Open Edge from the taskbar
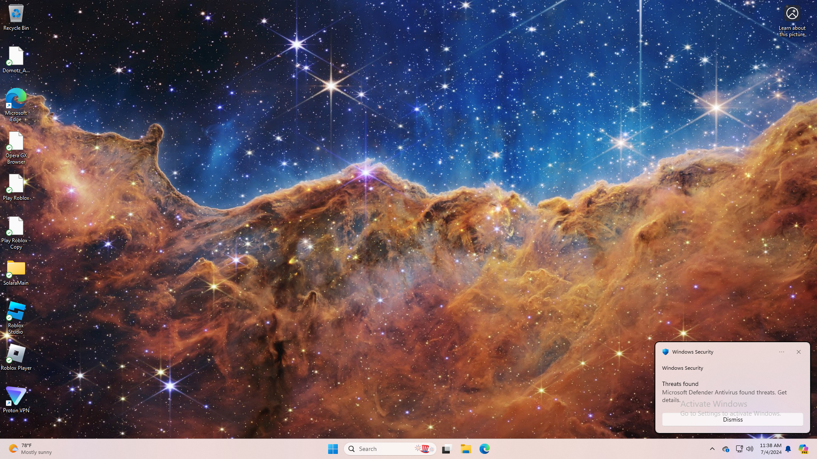 pos(485,449)
